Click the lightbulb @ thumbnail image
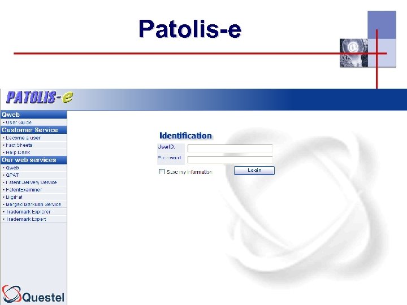The image size is (407, 305). pyautogui.click(x=354, y=53)
